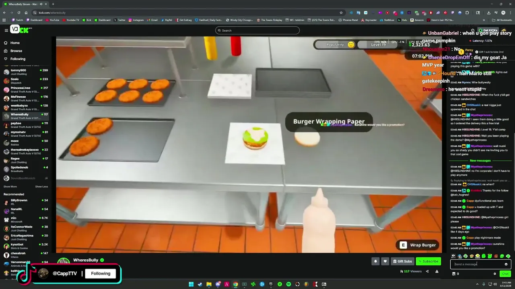The width and height of the screenshot is (515, 289).
Task: Open the Hulu bookmark
Action: [402, 20]
